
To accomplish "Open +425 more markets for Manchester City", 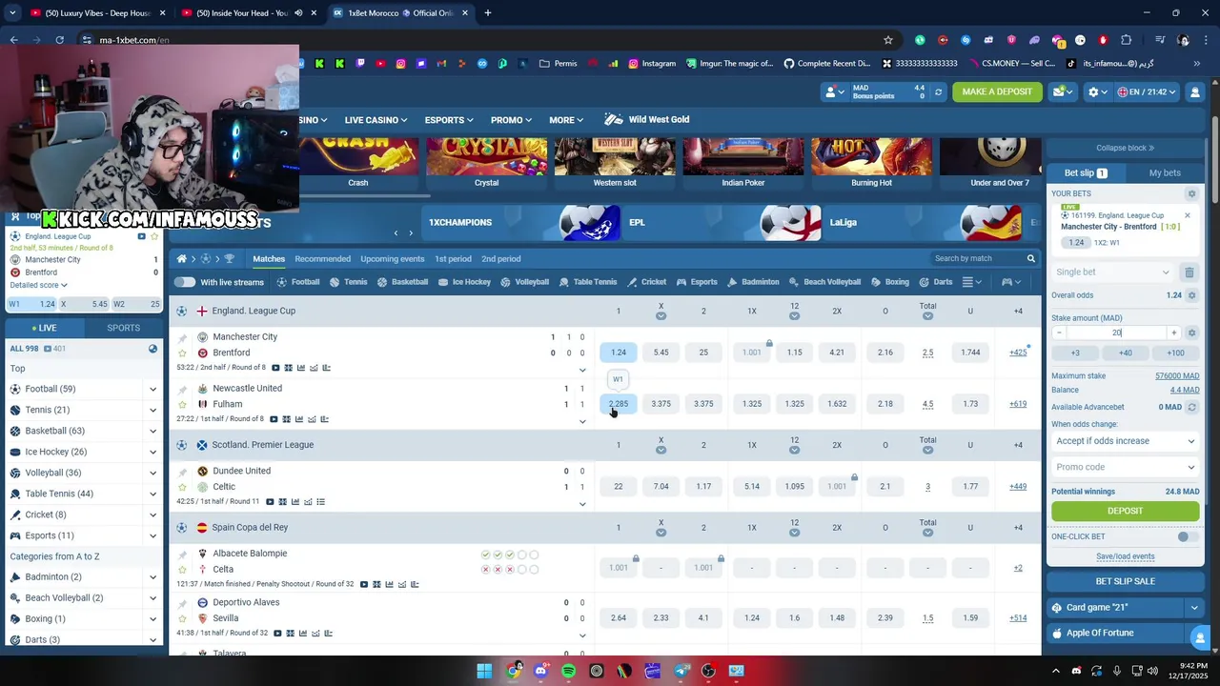I will pyautogui.click(x=1018, y=353).
